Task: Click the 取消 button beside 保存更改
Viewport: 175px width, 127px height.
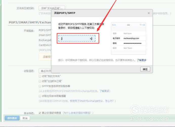Action: pyautogui.click(x=25, y=118)
